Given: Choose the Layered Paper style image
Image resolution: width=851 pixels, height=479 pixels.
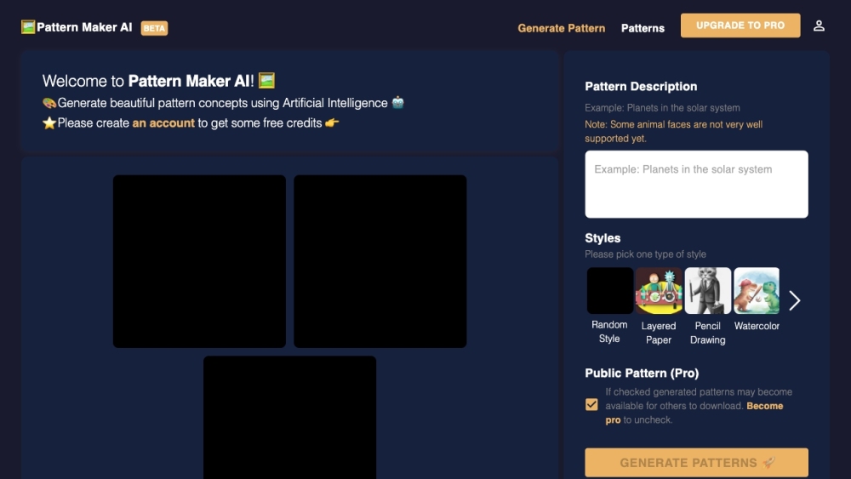Looking at the screenshot, I should click(x=659, y=291).
